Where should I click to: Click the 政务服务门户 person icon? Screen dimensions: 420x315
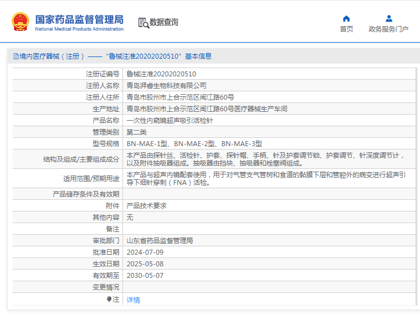click(388, 18)
